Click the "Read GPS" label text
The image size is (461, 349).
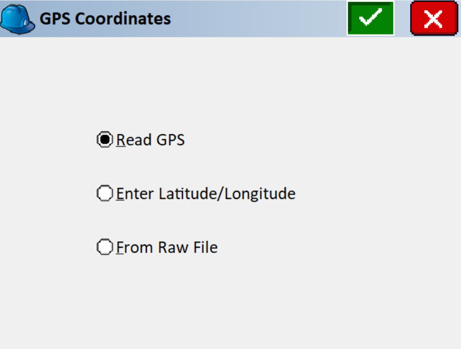[150, 140]
